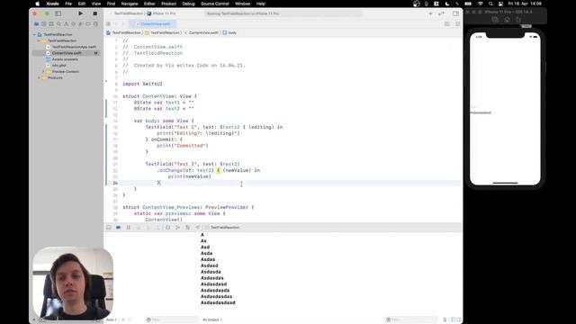Toggle breakpoints activation blue icon
The width and height of the screenshot is (576, 324).
coord(118,228)
